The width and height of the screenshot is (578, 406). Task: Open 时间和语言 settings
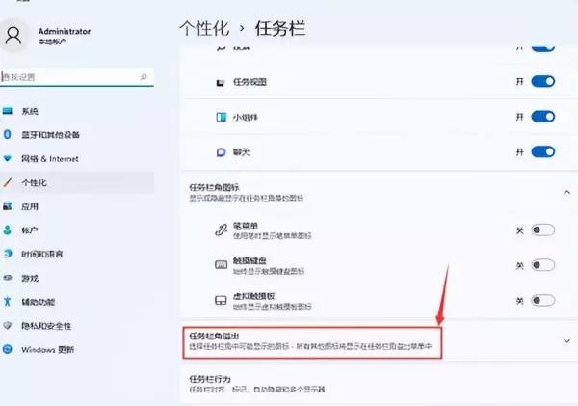[x=77, y=254]
